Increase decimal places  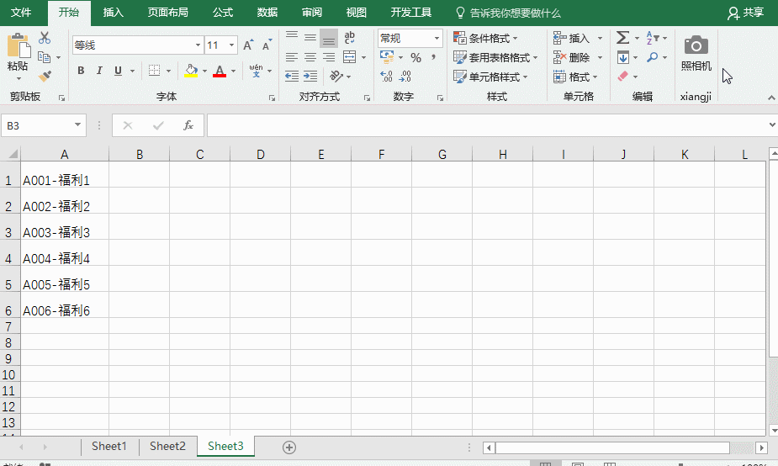[386, 76]
